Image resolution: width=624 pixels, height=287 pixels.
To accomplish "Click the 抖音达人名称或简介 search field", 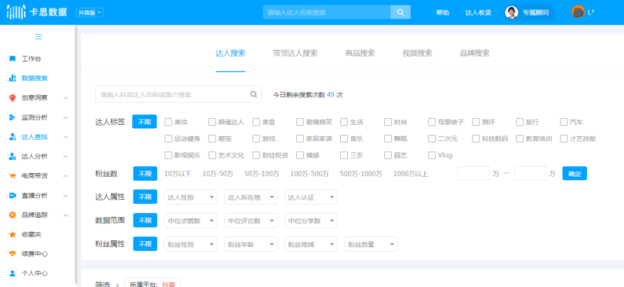I will coord(179,95).
